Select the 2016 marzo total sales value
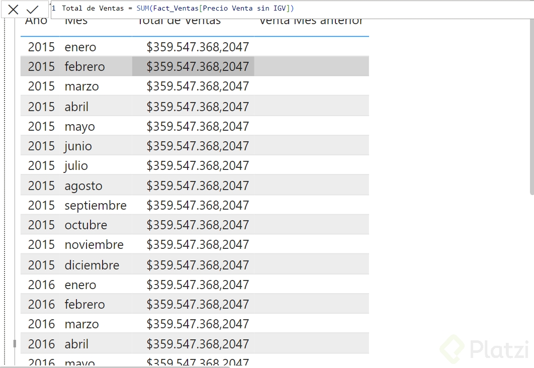The height and width of the screenshot is (368, 534). coord(197,324)
